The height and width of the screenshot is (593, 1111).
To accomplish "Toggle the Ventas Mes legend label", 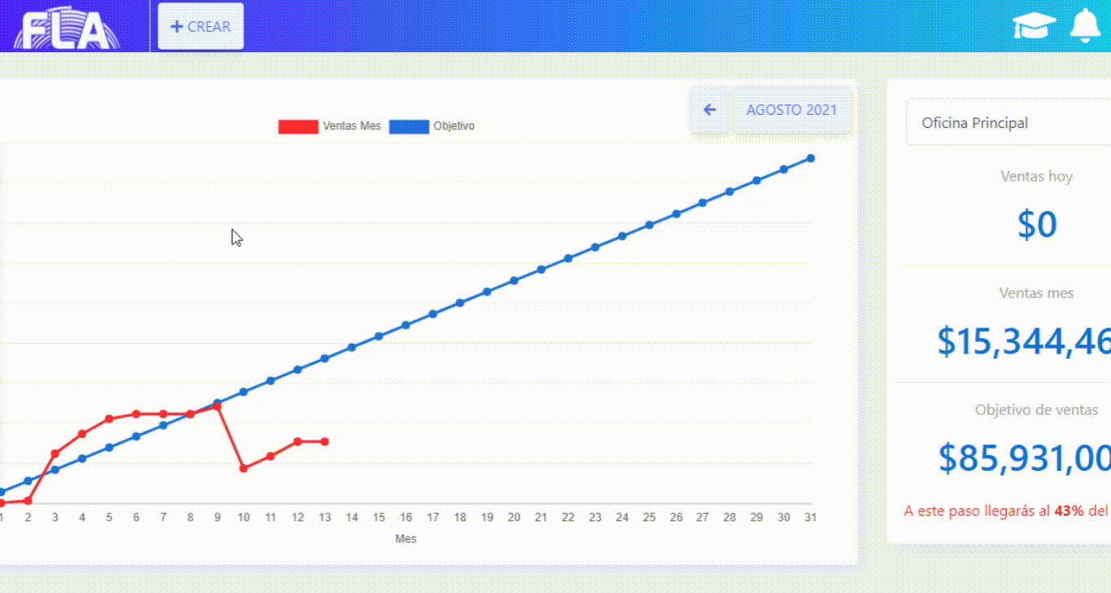I will click(351, 126).
